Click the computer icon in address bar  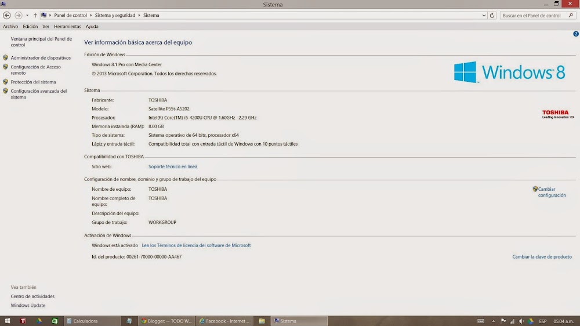(x=43, y=15)
